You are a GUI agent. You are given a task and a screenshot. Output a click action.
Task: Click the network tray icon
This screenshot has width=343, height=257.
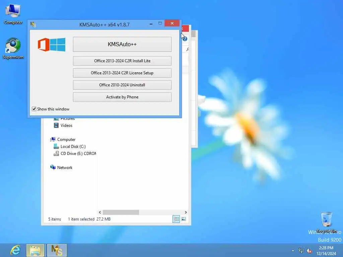301,251
